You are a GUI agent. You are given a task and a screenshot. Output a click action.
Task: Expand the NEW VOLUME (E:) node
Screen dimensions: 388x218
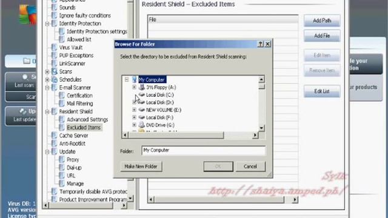pos(134,110)
